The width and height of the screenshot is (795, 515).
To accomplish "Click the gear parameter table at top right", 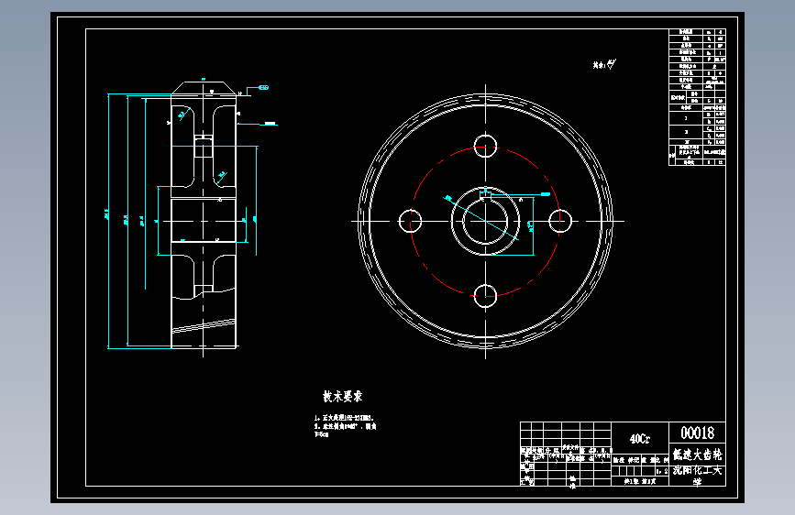I will pyautogui.click(x=697, y=97).
